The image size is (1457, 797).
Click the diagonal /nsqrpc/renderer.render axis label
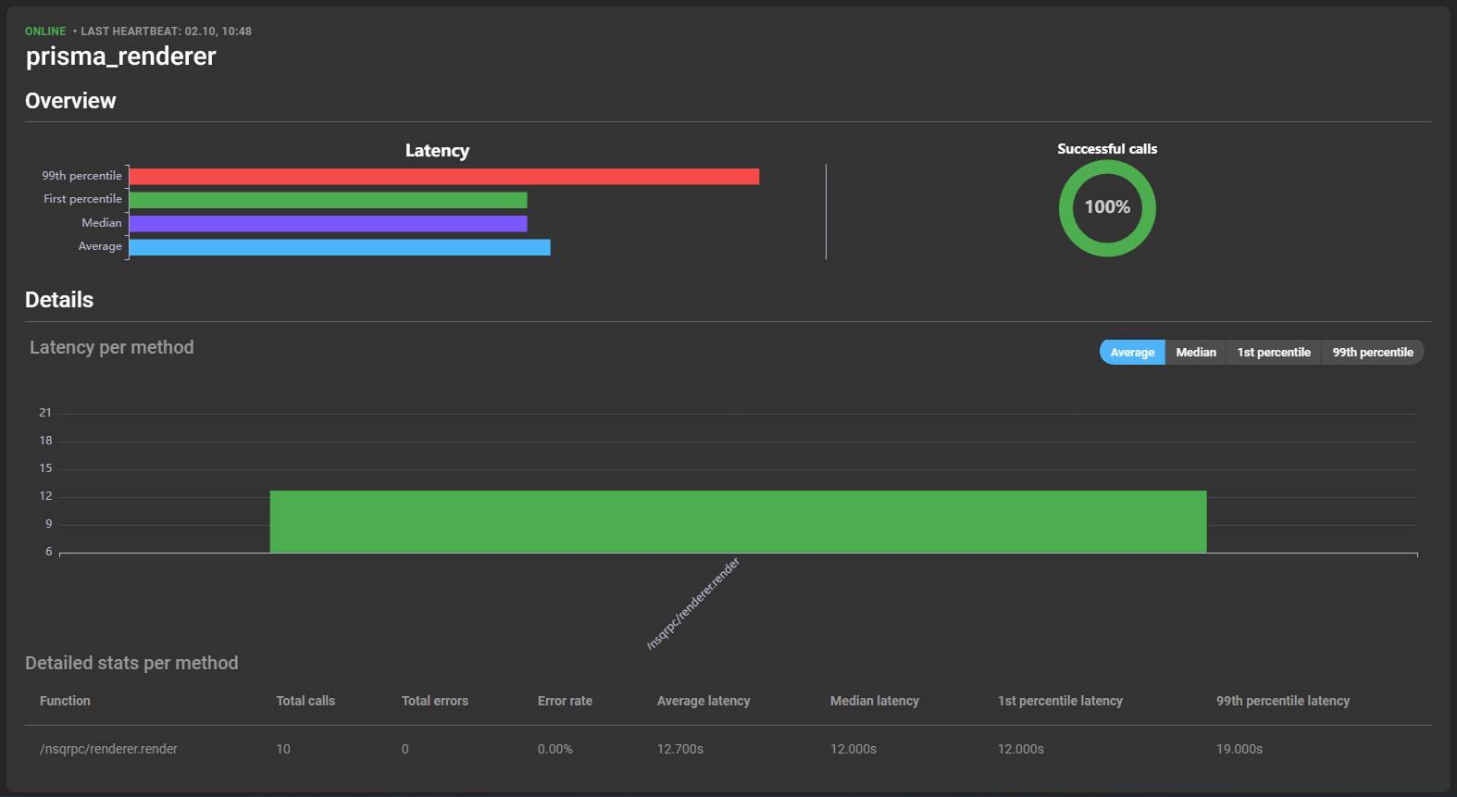tap(693, 604)
